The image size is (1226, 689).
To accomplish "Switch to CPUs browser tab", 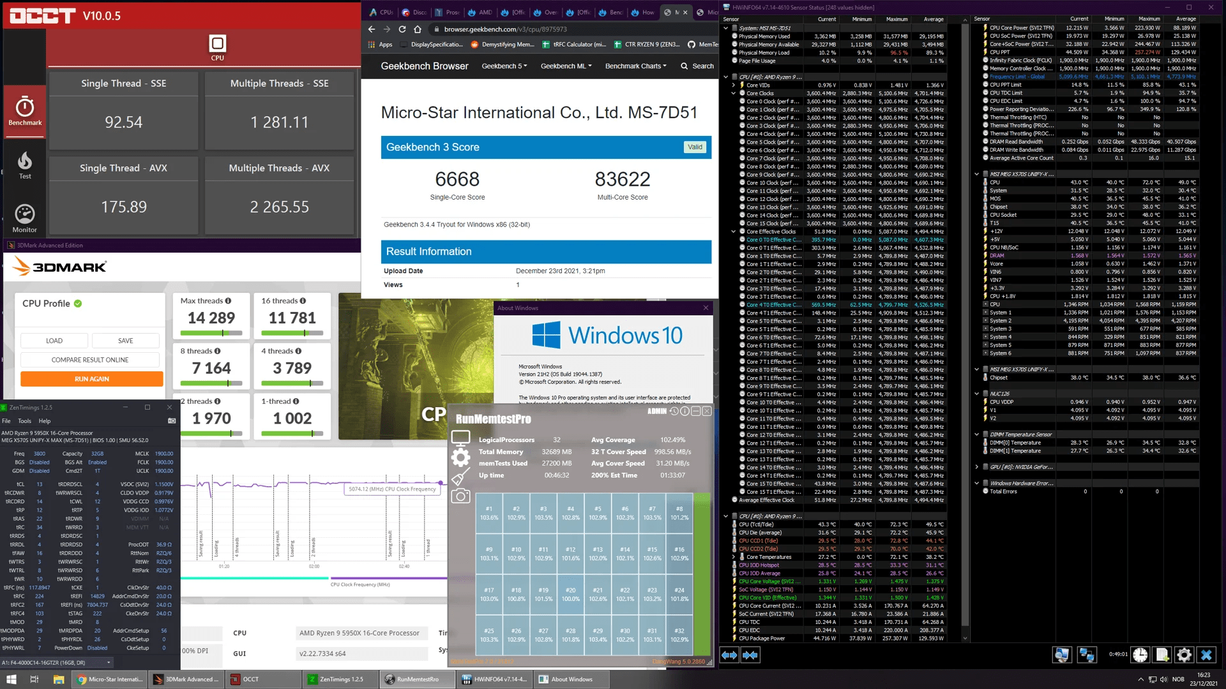I will point(381,12).
